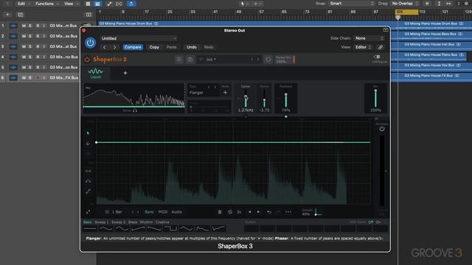Viewport: 472px width, 265px height.
Task: Click the Sync trigger mode
Action: click(149, 212)
